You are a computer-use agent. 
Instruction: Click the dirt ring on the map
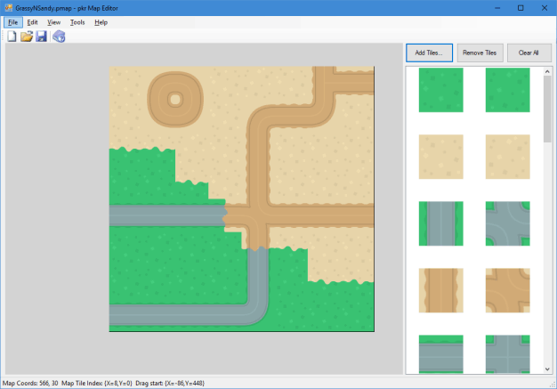pyautogui.click(x=174, y=98)
